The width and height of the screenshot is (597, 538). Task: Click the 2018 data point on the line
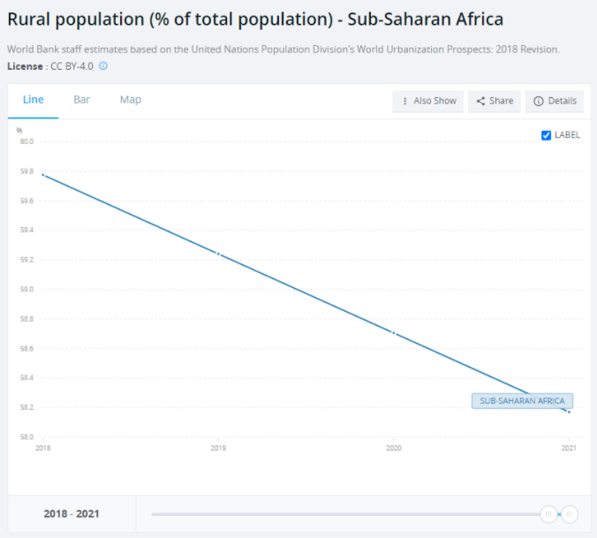[x=42, y=175]
